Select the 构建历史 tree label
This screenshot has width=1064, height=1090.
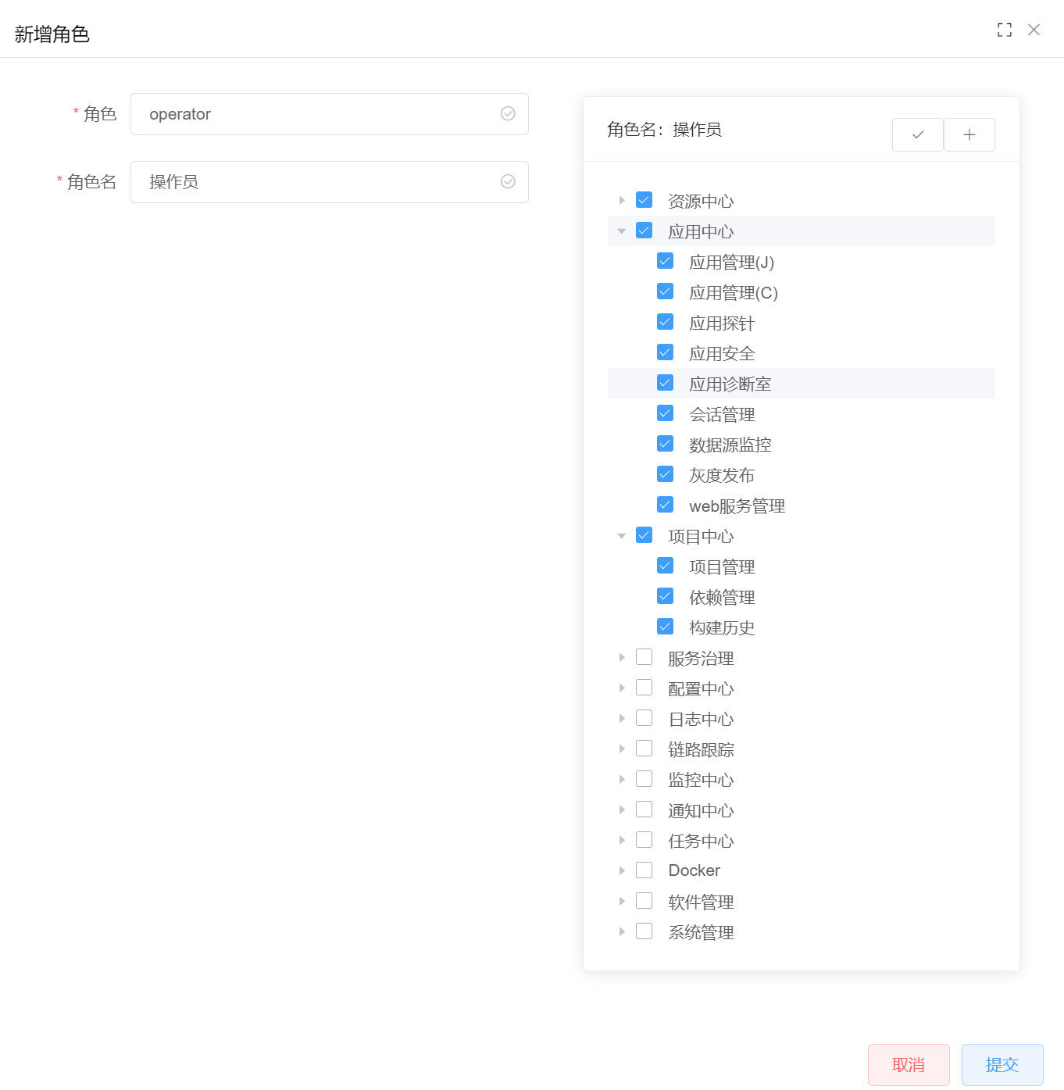click(x=722, y=627)
